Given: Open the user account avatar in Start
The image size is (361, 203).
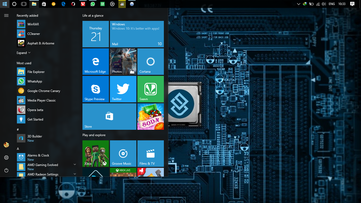Looking at the screenshot, I should click(6, 145).
